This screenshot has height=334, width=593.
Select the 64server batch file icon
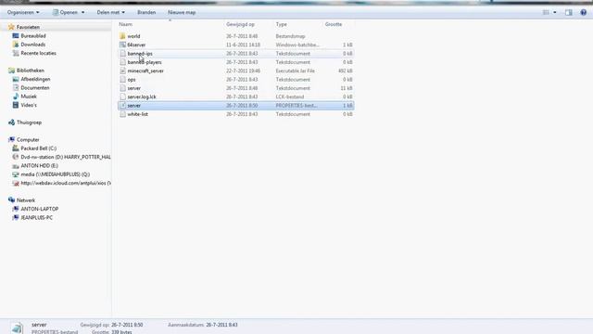[122, 45]
